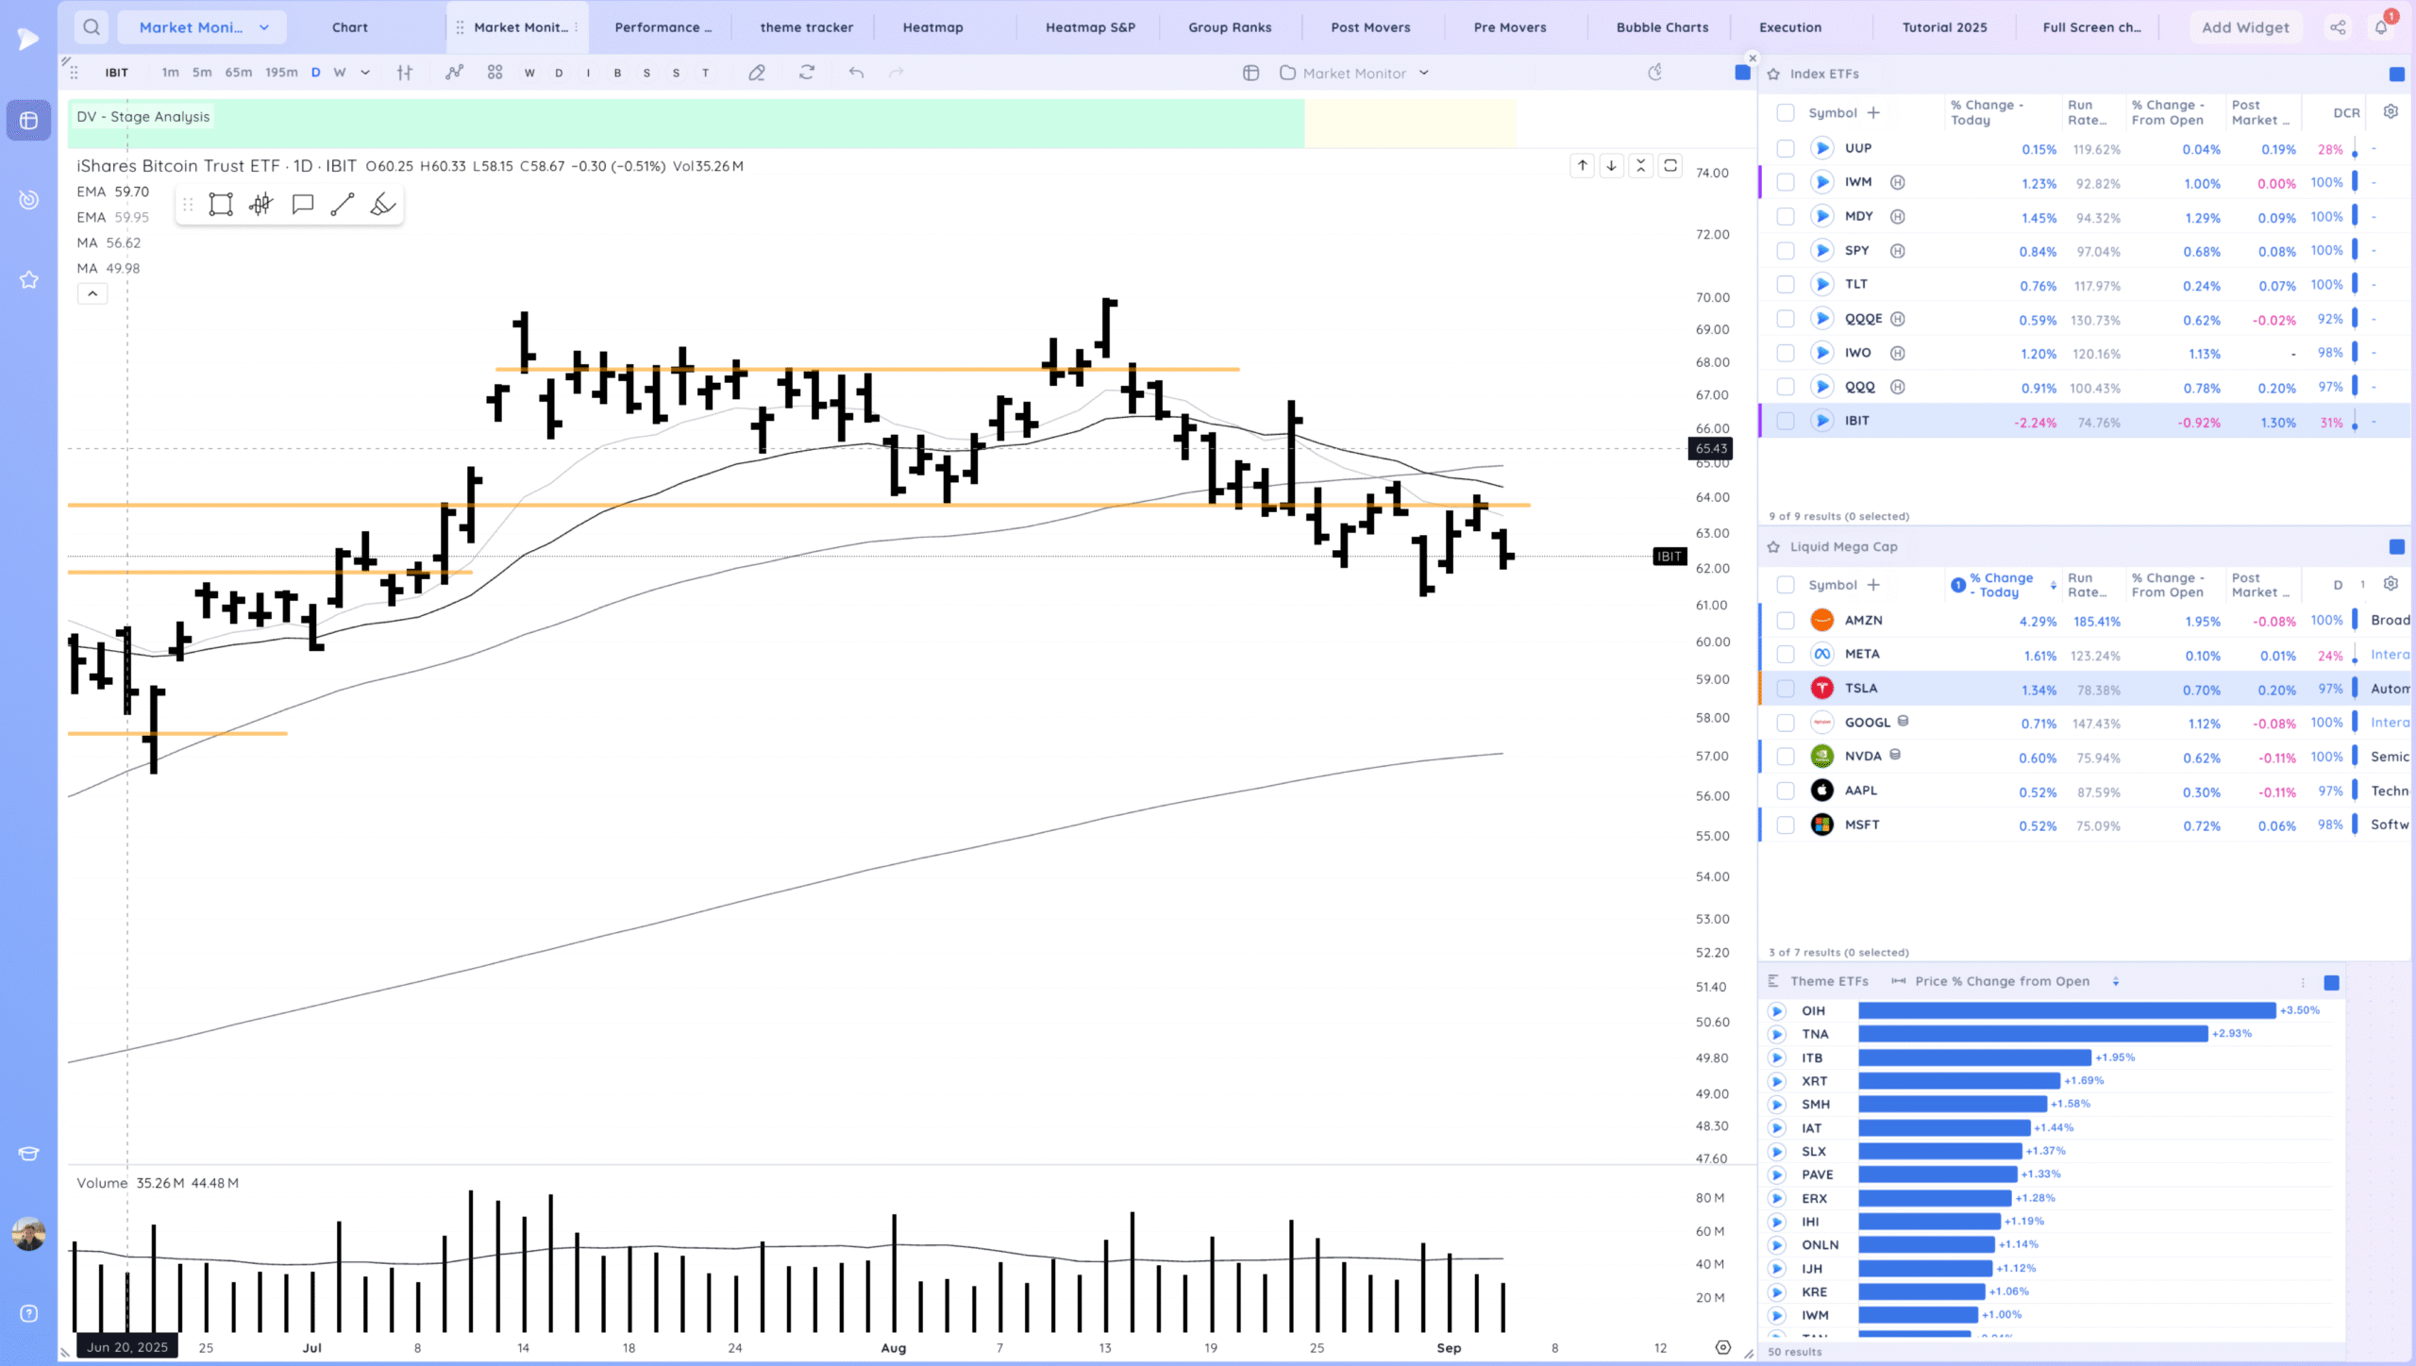Check the UUP row checkbox
Image resolution: width=2416 pixels, height=1366 pixels.
[1786, 148]
